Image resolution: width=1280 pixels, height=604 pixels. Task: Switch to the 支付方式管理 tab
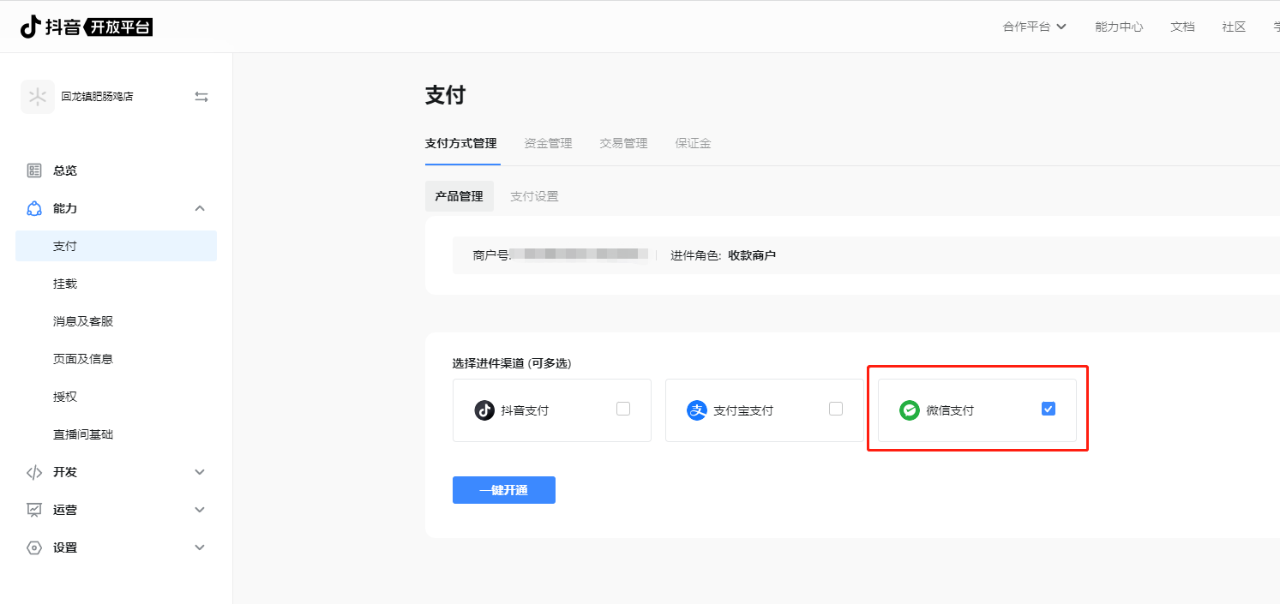click(461, 143)
